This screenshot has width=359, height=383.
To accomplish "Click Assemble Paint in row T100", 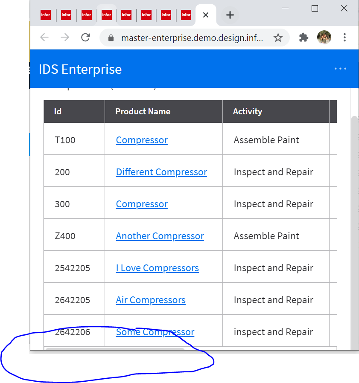I will pos(266,140).
